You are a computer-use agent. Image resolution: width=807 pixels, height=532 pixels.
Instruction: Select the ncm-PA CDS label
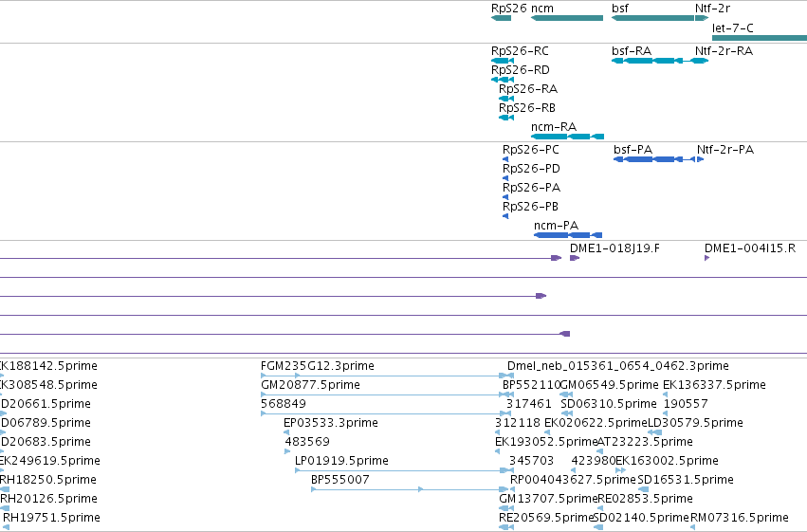[x=556, y=226]
